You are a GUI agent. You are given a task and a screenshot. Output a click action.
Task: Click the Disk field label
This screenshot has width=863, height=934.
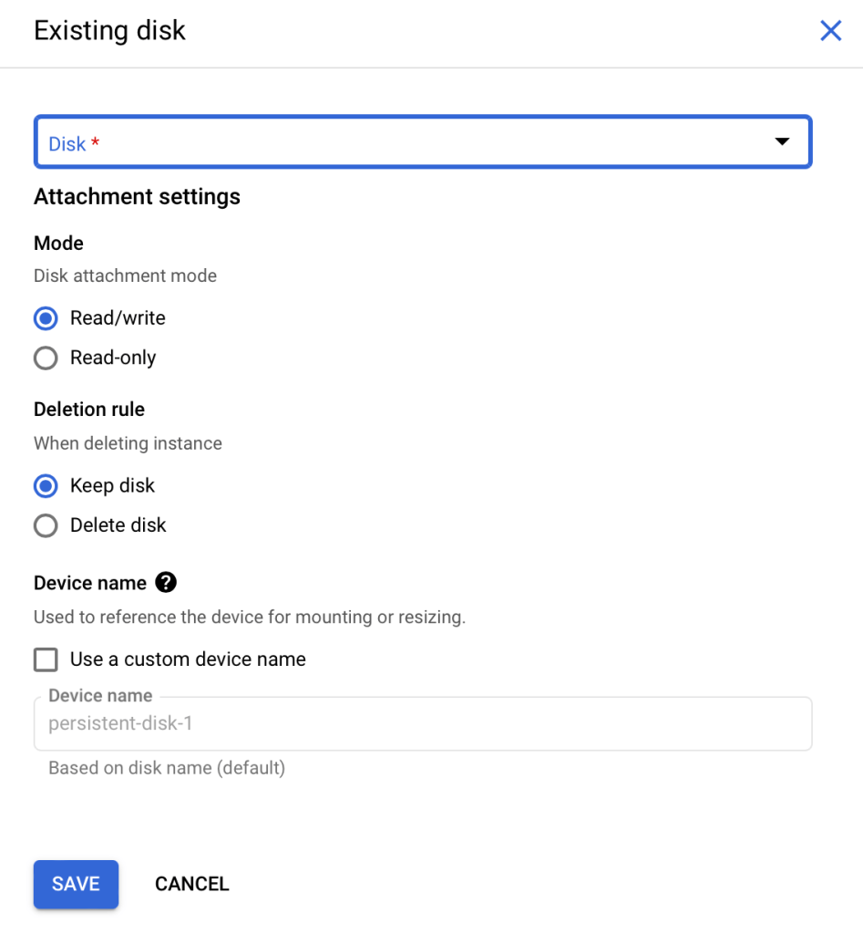tap(67, 144)
